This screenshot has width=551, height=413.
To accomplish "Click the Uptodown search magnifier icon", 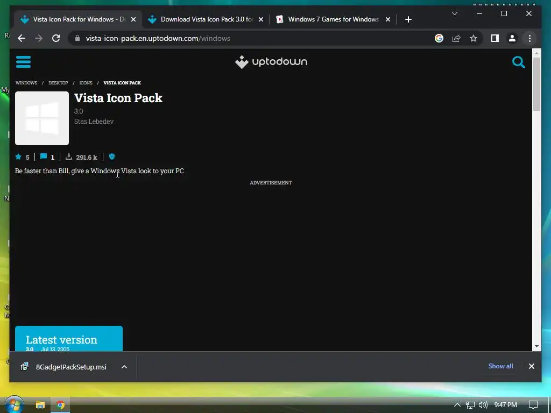I will (518, 62).
